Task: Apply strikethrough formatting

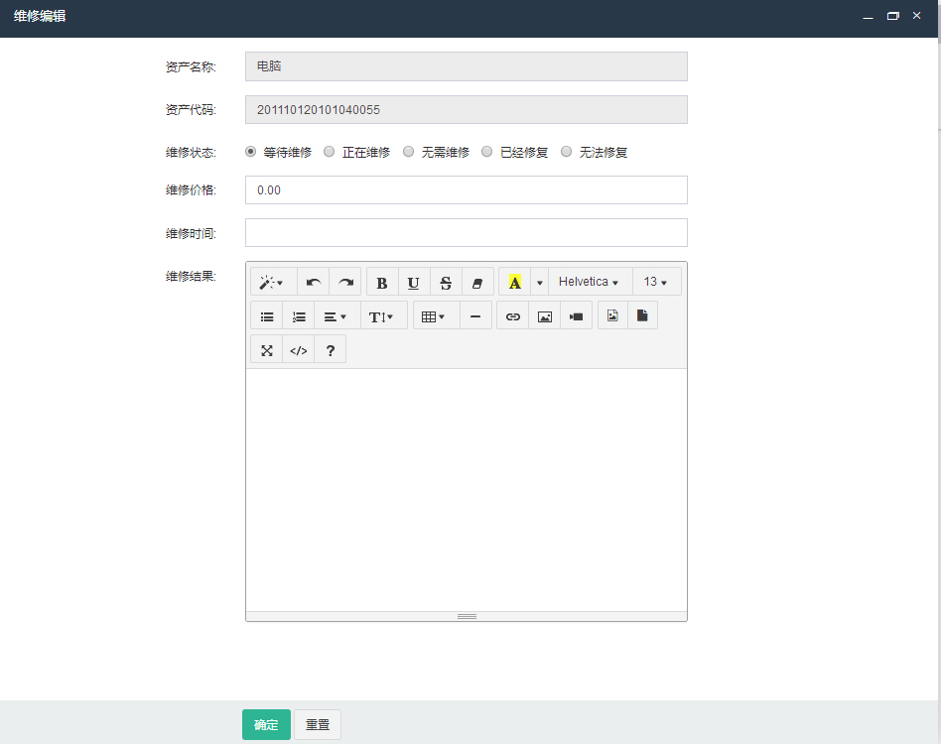Action: click(x=446, y=283)
